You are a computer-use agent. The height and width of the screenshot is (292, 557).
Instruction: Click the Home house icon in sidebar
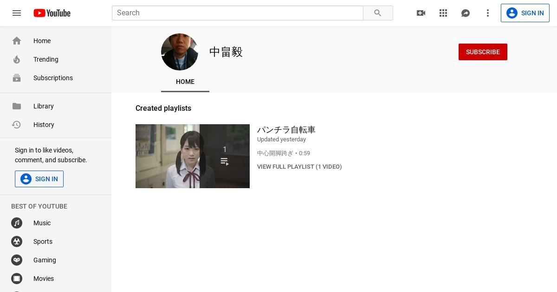(x=17, y=41)
